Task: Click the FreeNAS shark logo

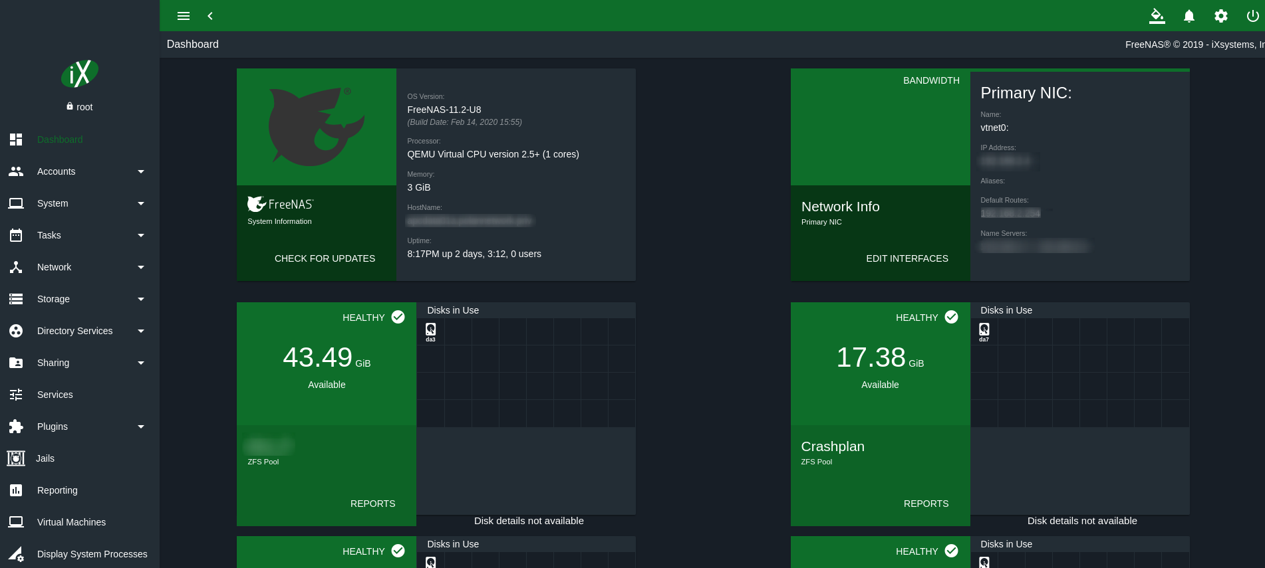Action: (317, 126)
